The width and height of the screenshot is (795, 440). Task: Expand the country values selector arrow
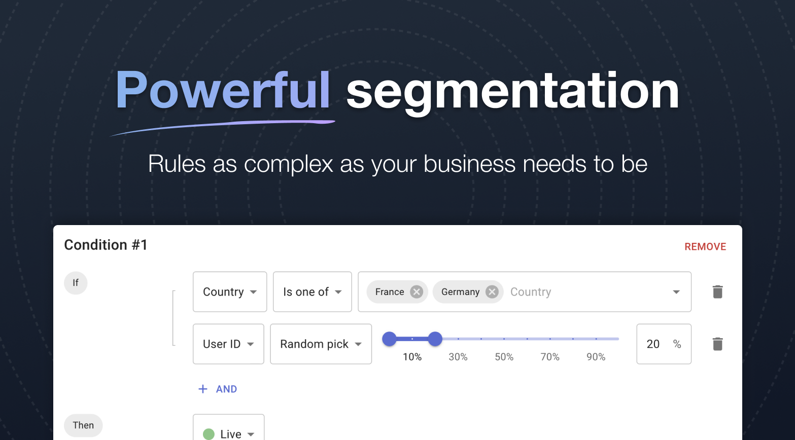676,292
